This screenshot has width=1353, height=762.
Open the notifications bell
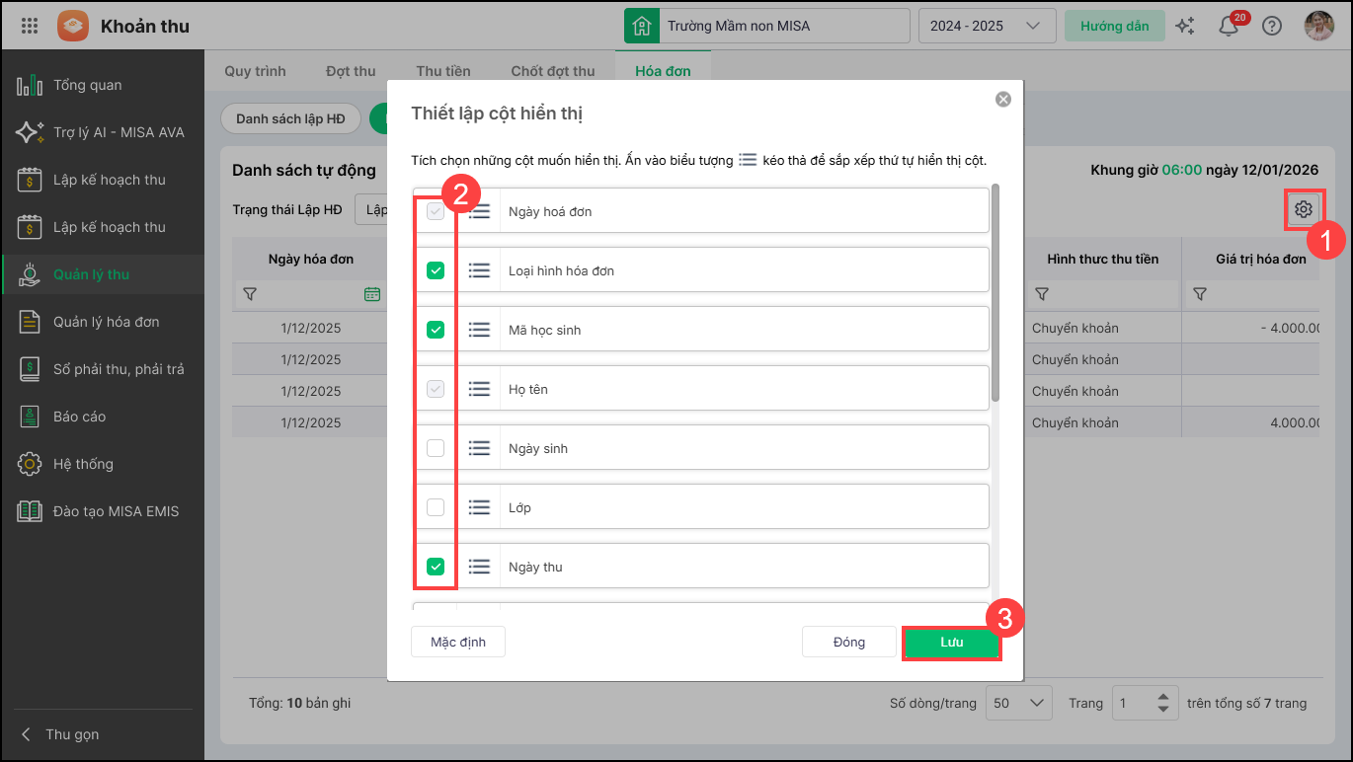1229,27
